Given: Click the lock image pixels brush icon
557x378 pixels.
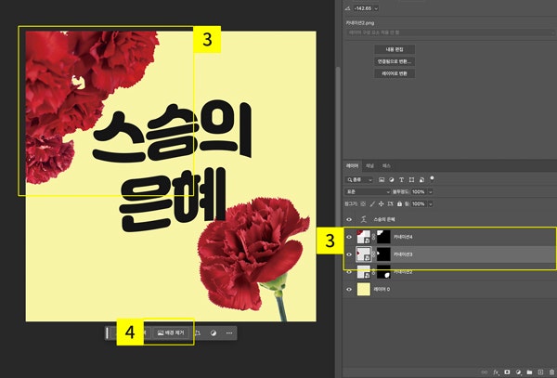Looking at the screenshot, I should click(x=369, y=203).
